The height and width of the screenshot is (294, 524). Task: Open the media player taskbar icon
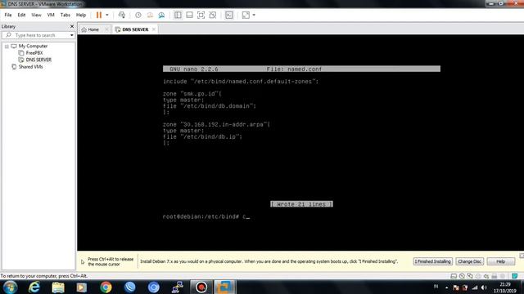[x=82, y=287]
